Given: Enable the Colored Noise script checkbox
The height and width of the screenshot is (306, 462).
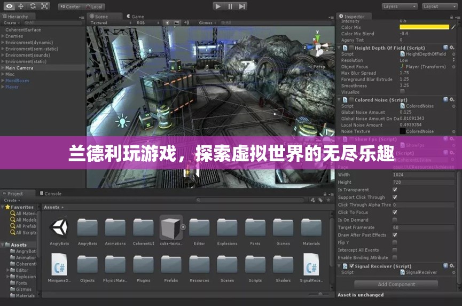Looking at the screenshot, I should [x=351, y=100].
